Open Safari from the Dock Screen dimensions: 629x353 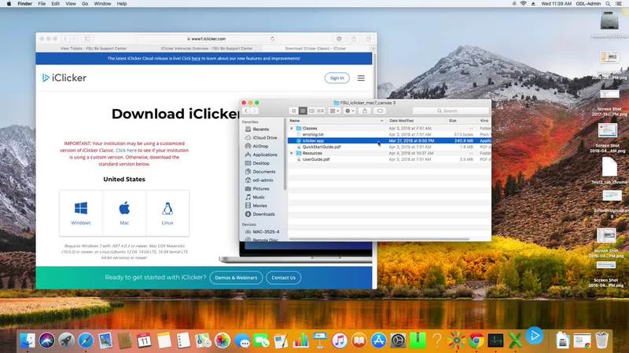click(86, 340)
